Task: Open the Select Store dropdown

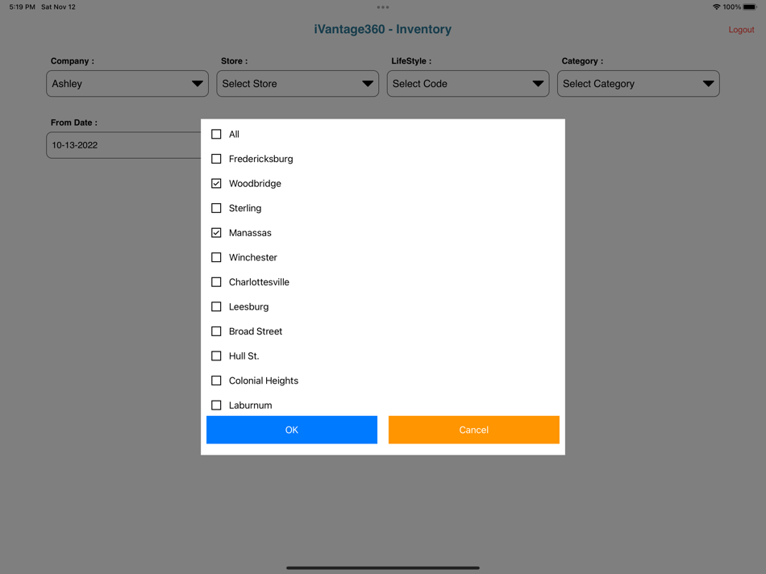Action: click(297, 83)
